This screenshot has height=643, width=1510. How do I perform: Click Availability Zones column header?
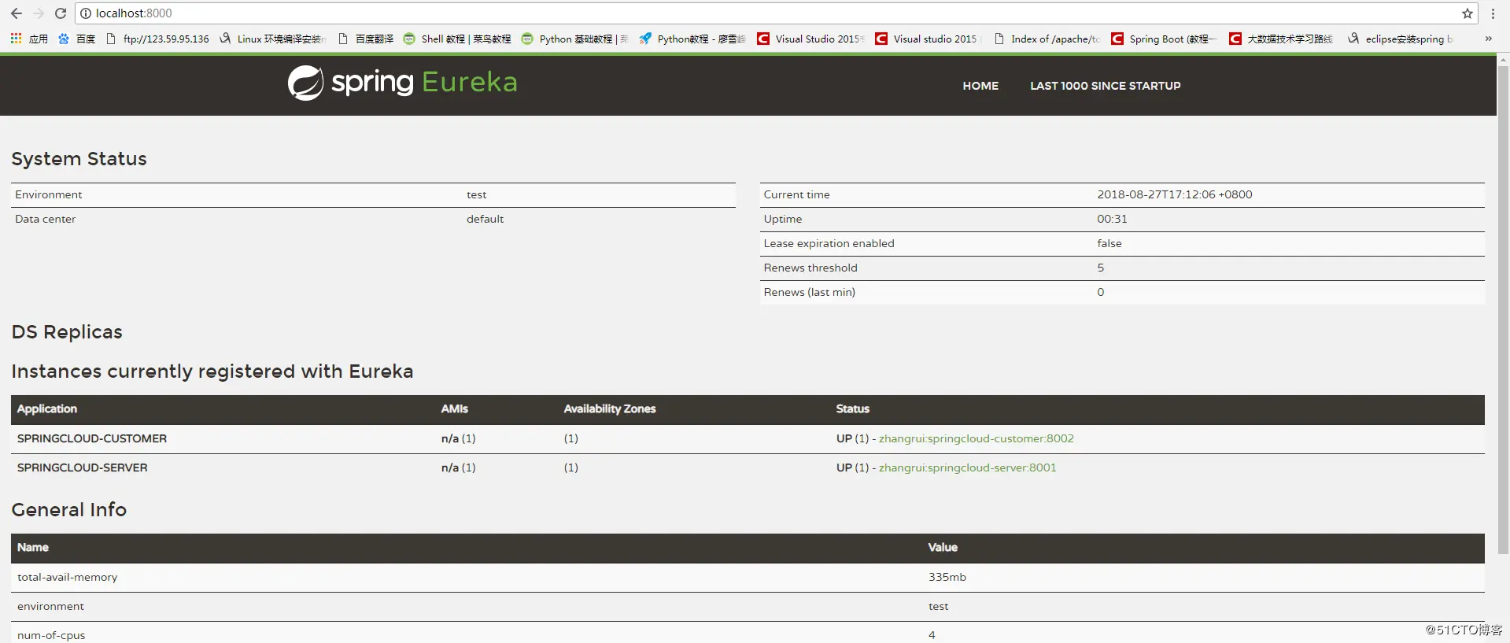610,408
